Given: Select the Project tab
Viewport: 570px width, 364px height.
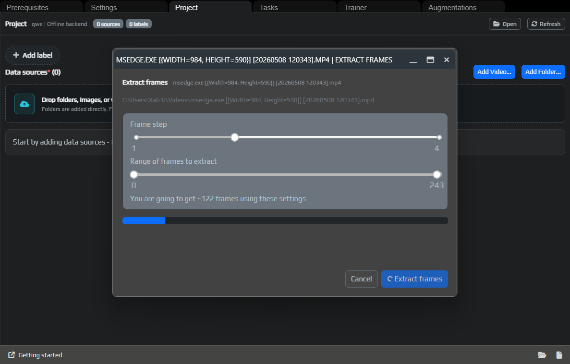Looking at the screenshot, I should point(210,7).
